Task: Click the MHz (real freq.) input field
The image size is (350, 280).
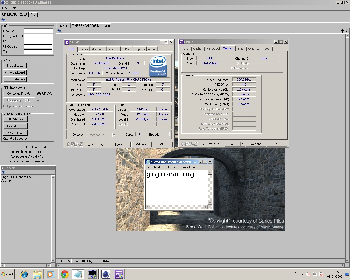Action: (x=38, y=36)
